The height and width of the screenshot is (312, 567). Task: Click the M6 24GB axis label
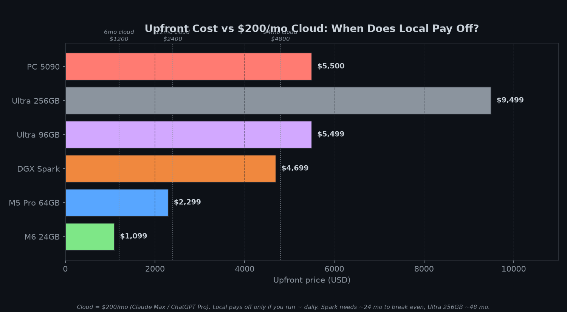[x=42, y=237]
